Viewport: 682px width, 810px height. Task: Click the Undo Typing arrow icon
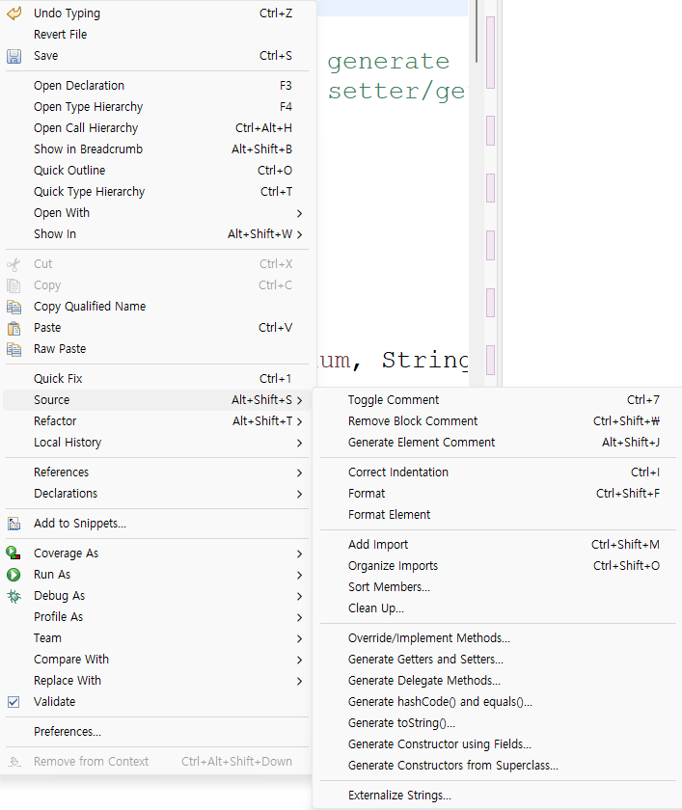click(x=14, y=13)
